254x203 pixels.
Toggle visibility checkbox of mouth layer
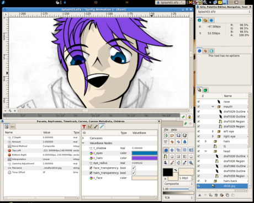(199, 106)
